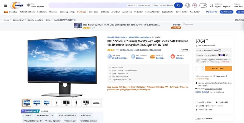Click PRICE ALERT bell
This screenshot has height=123, width=244.
pos(217,102)
